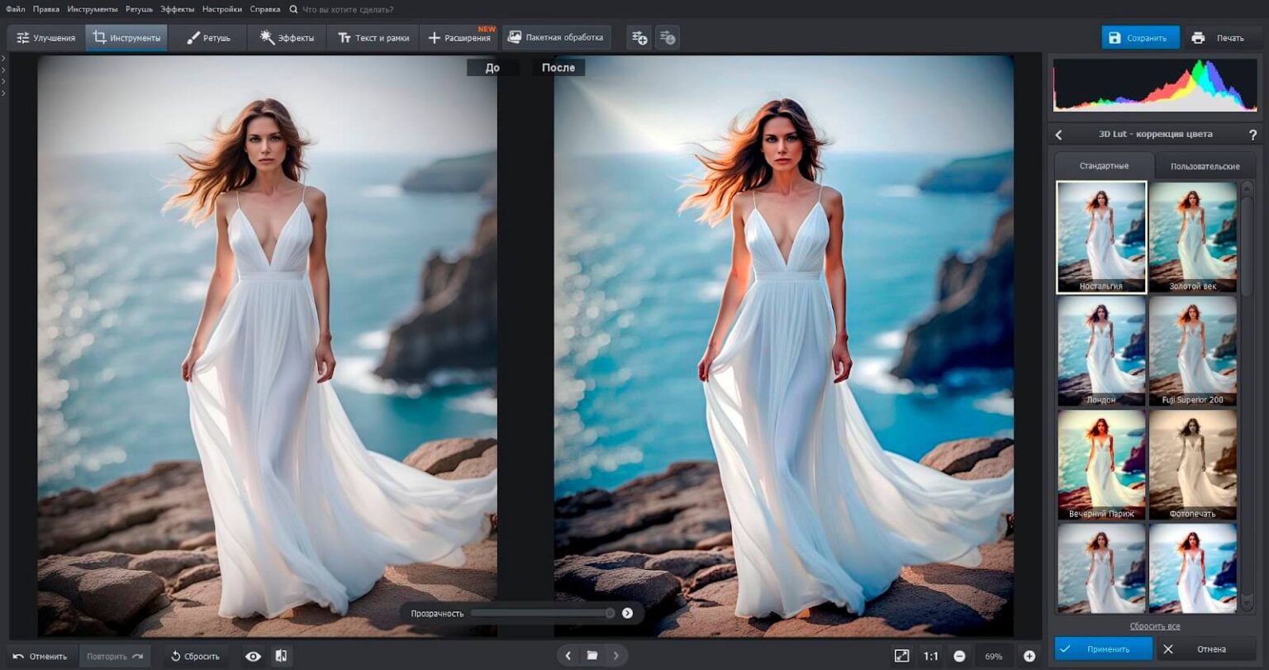Image resolution: width=1269 pixels, height=670 pixels.
Task: Switch to the Пользовательские tab
Action: pos(1205,166)
